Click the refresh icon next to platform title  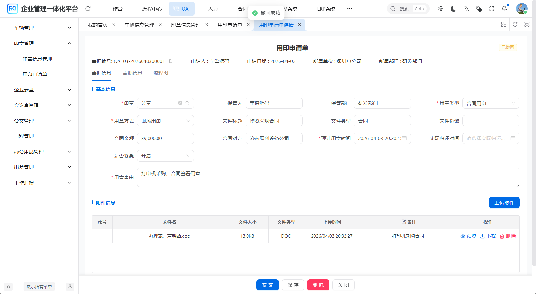point(88,9)
